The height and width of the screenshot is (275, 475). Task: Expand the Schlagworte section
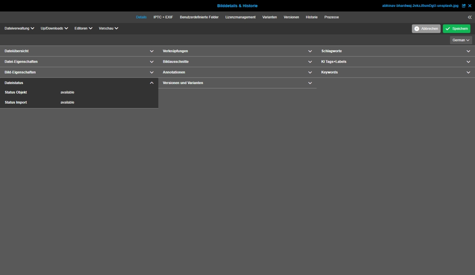click(468, 51)
